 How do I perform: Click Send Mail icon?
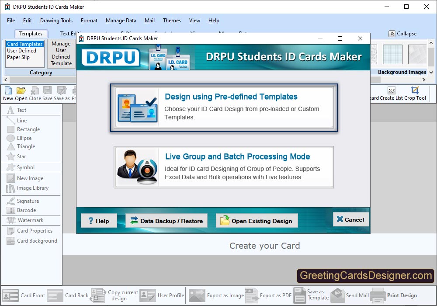(x=350, y=296)
